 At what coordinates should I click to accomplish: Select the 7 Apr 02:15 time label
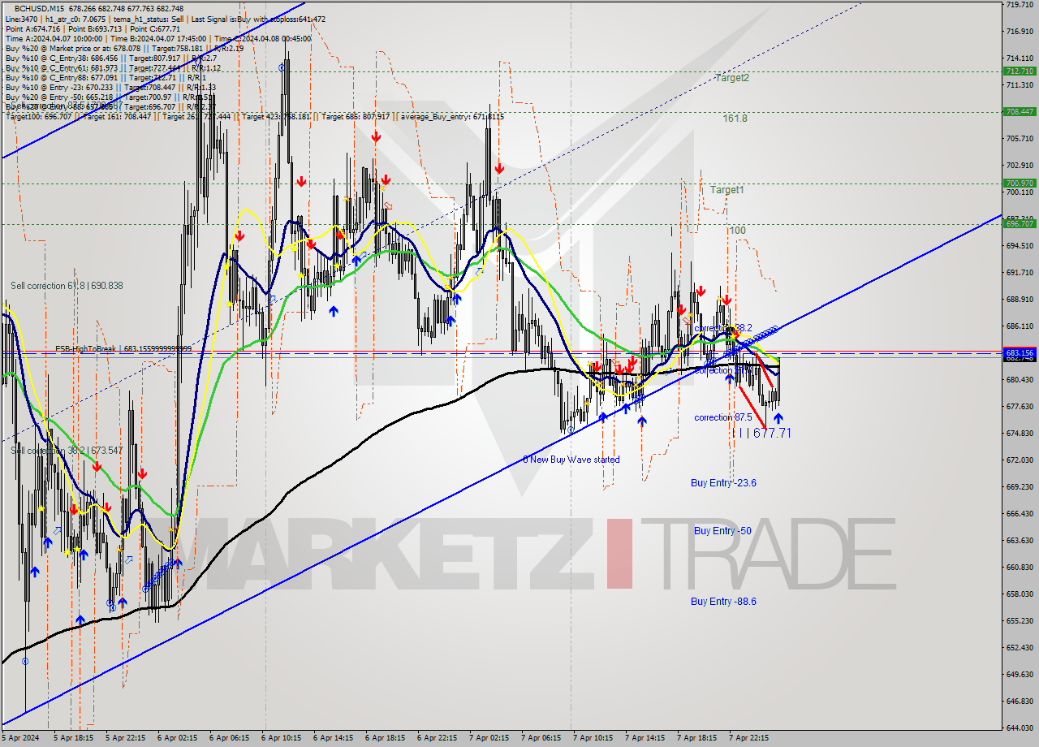(x=489, y=738)
